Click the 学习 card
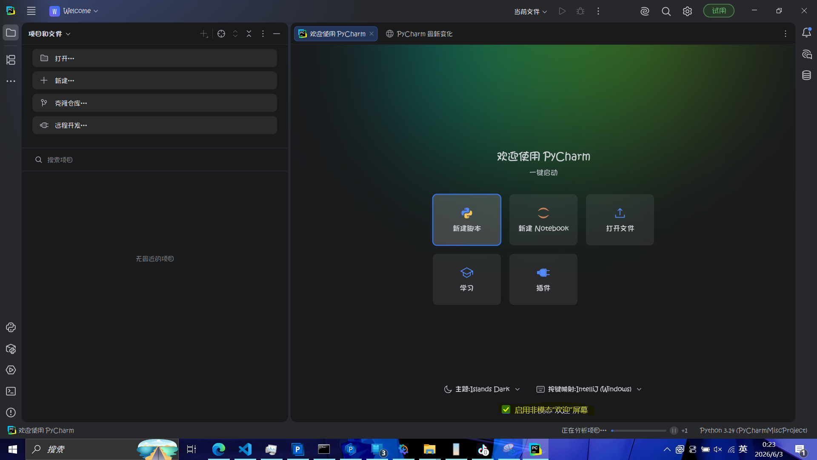817x460 pixels. click(467, 279)
